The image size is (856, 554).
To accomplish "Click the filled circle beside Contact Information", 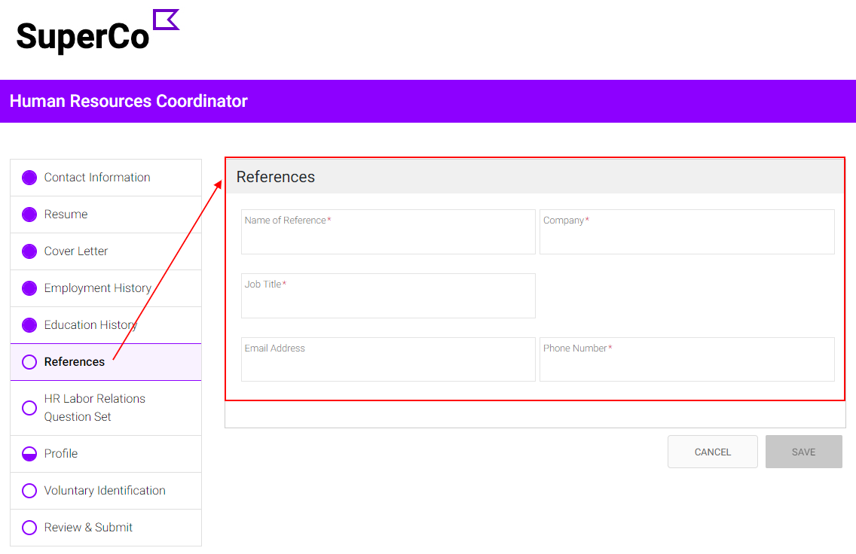I will (29, 178).
